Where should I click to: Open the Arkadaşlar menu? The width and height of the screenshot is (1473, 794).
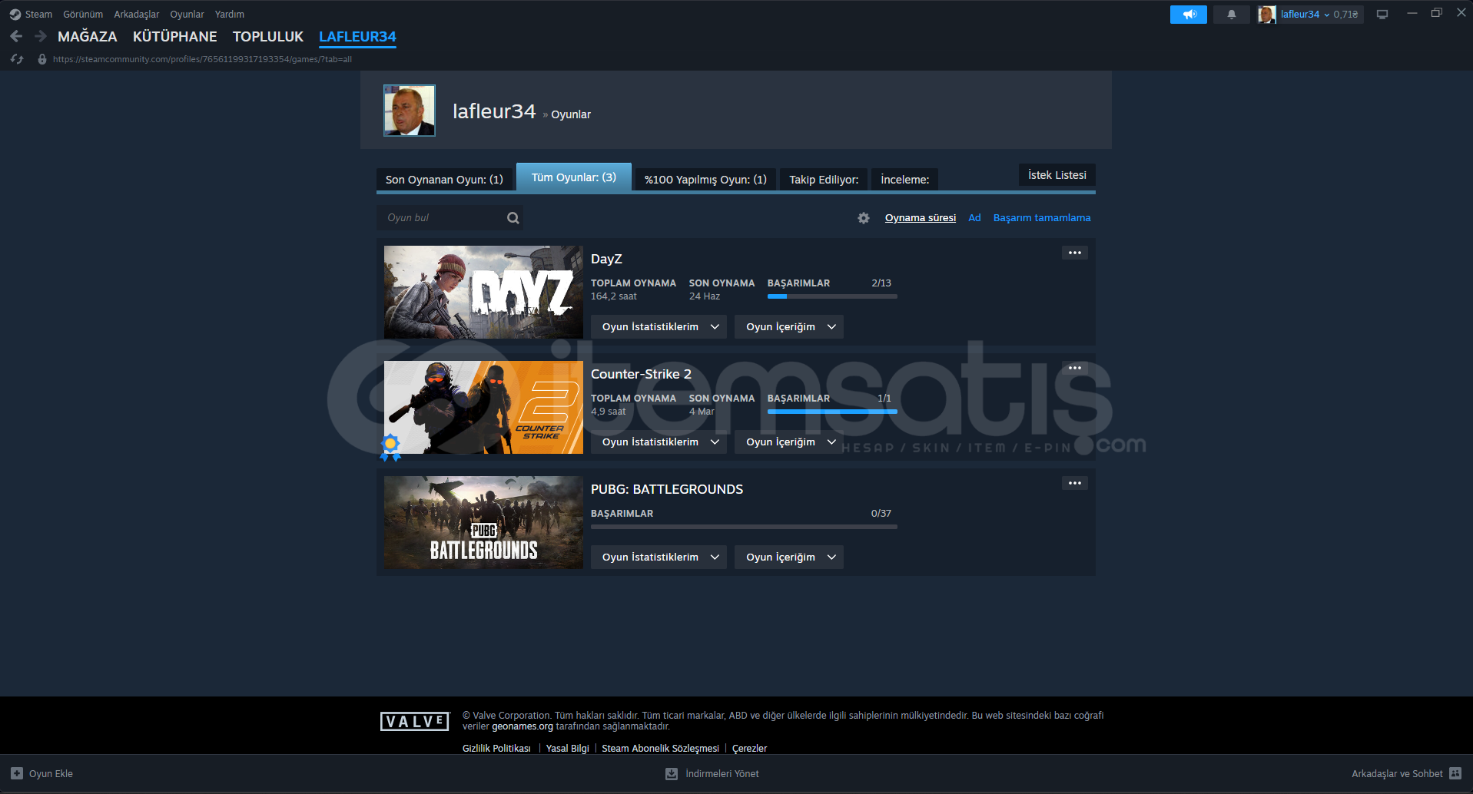[137, 15]
